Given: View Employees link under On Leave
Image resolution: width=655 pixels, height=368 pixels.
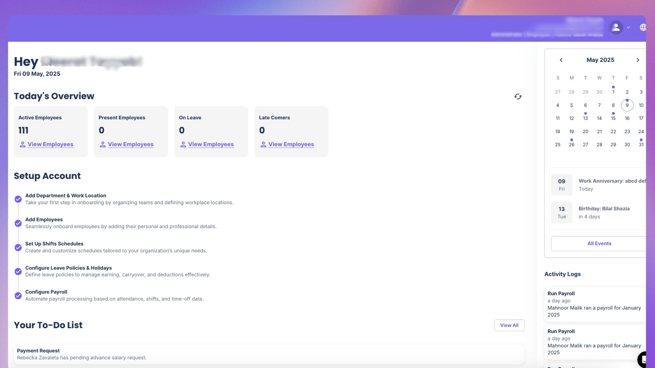Looking at the screenshot, I should (211, 144).
